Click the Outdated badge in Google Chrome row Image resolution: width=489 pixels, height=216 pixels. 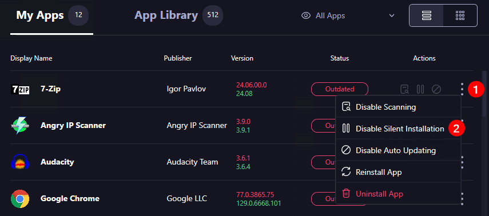pos(323,198)
